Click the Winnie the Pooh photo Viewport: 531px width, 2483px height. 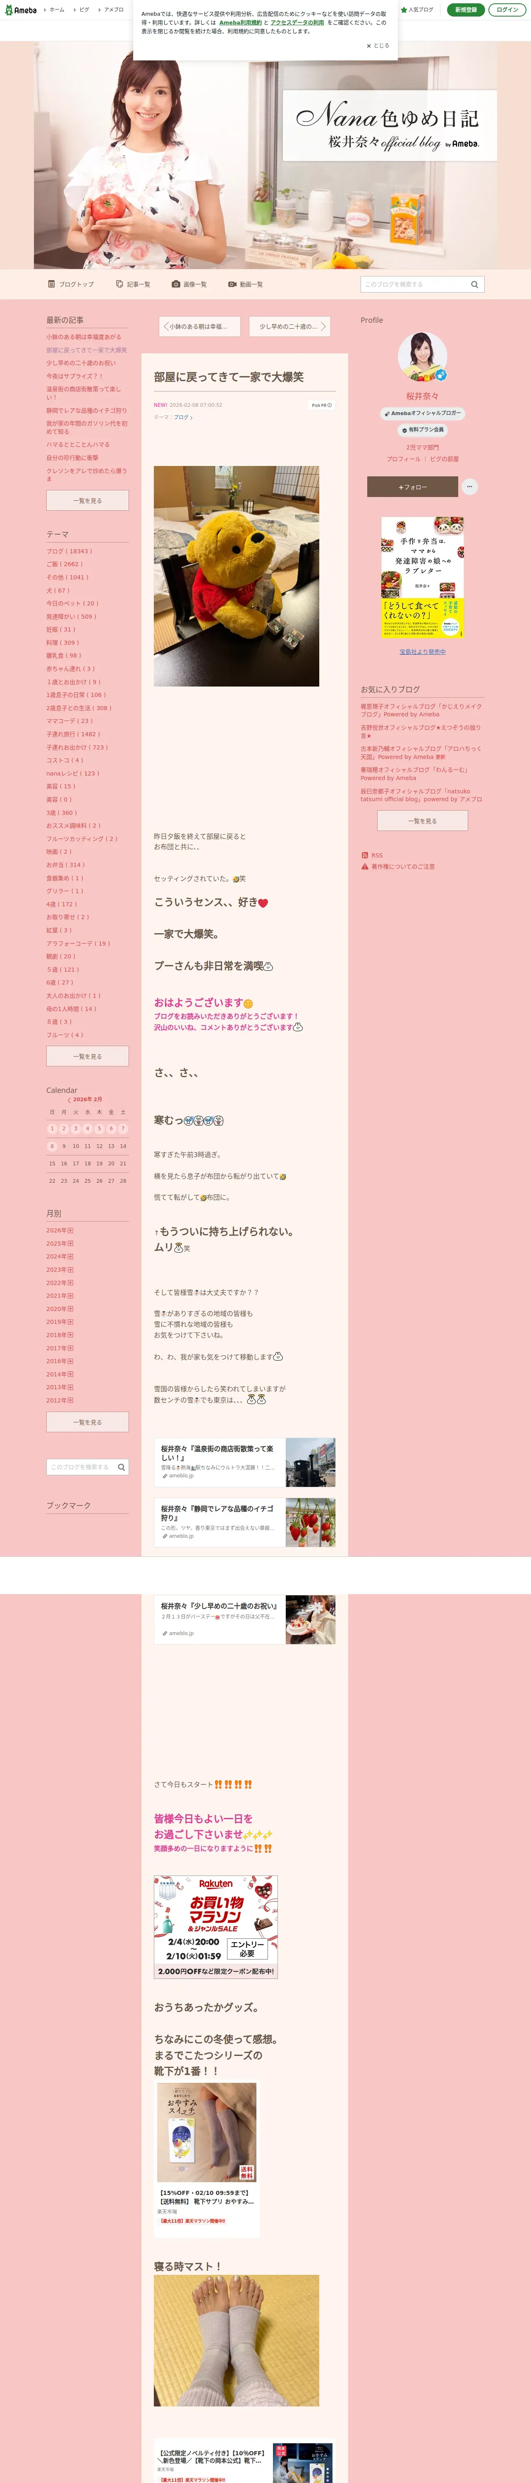[x=236, y=576]
